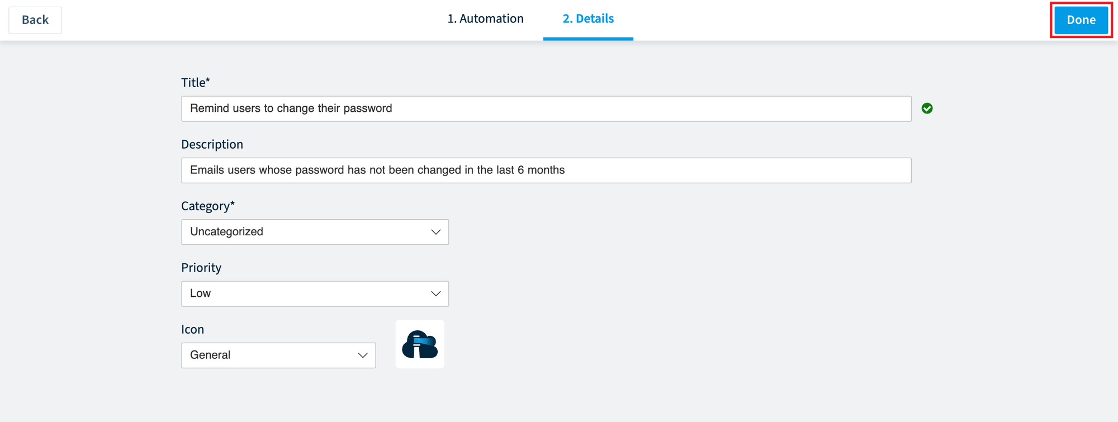Click the Category* label text
This screenshot has height=422, width=1118.
click(x=208, y=206)
